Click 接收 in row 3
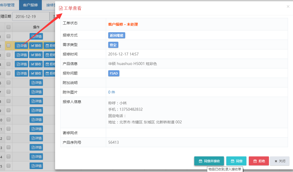This screenshot has width=293, height=172. [x=36, y=55]
